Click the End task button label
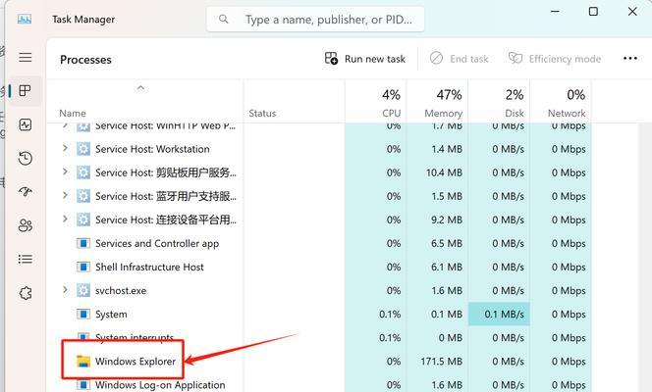 point(469,59)
